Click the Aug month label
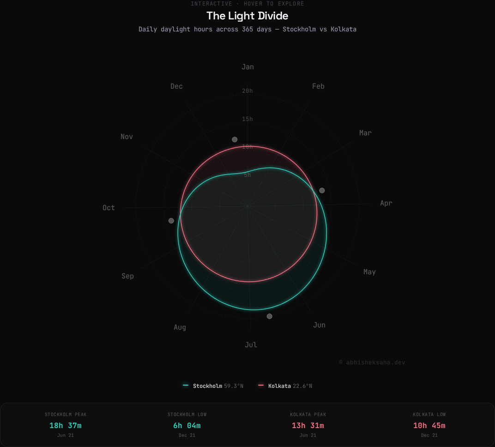 [180, 327]
